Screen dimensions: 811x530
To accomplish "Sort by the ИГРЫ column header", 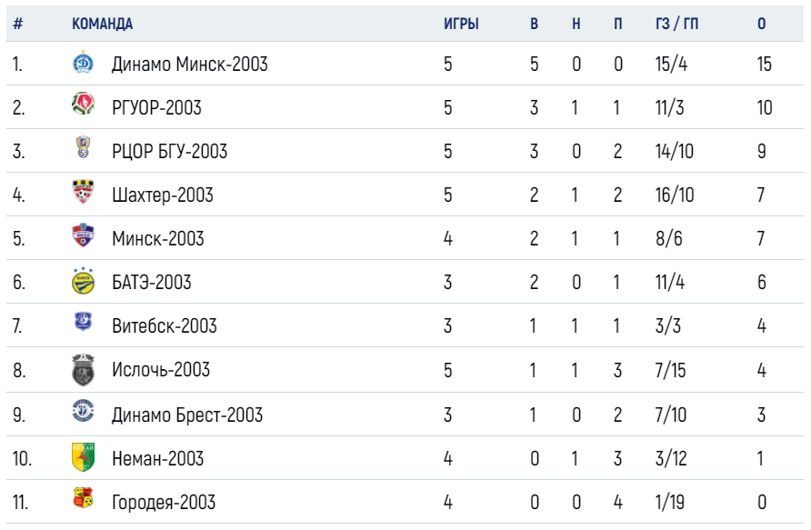I will point(461,24).
